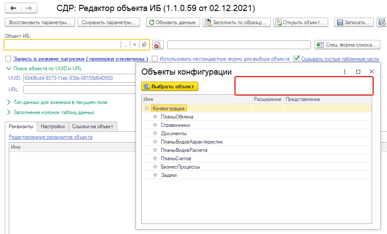Clear the Объект ИБ field with the X
The image size is (387, 234).
point(135,45)
